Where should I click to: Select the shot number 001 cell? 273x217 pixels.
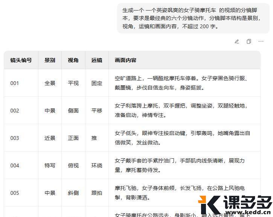click(x=15, y=83)
